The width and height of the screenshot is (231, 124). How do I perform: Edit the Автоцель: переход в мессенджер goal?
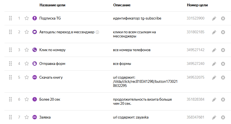pyautogui.click(x=214, y=32)
